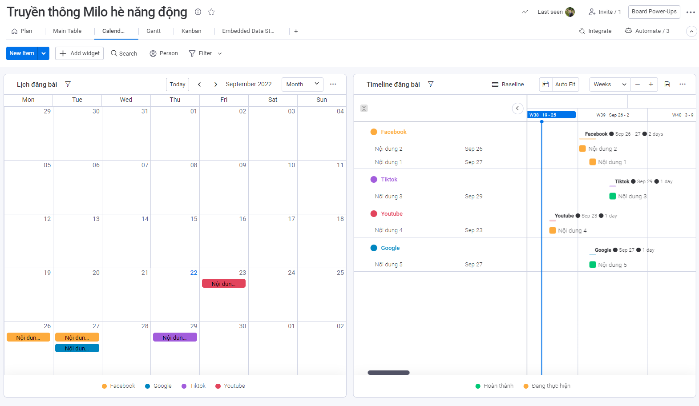Open board options three-dot menu
Screen dimensions: 699x406
[x=691, y=12]
